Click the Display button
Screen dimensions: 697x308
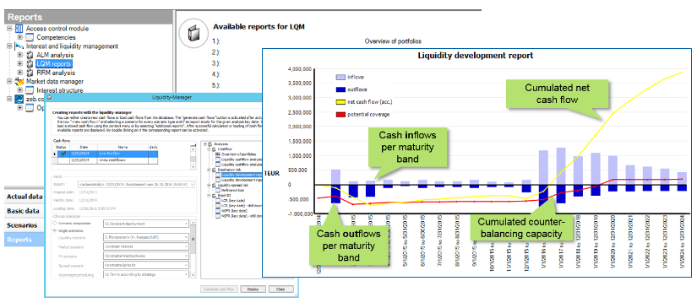[253, 289]
